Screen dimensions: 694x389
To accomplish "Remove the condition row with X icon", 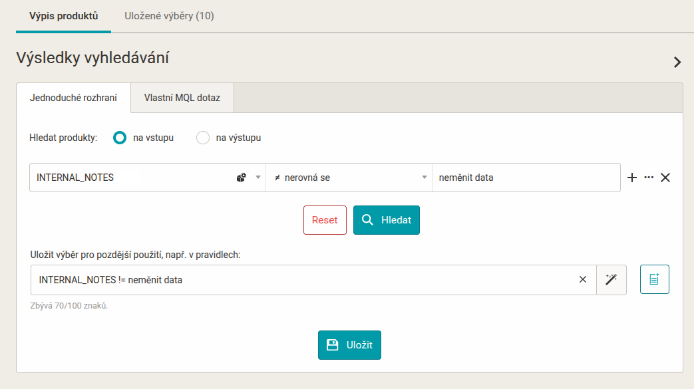I will coord(665,178).
